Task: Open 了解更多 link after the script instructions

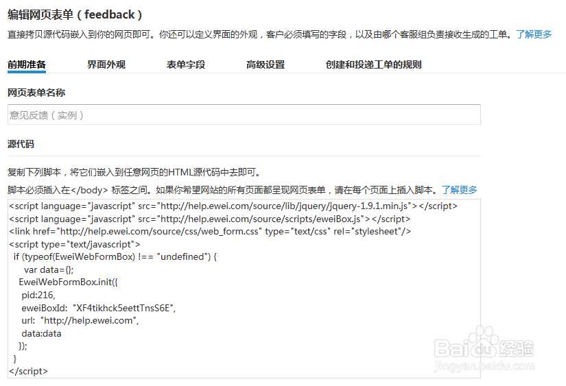Action: pyautogui.click(x=460, y=190)
